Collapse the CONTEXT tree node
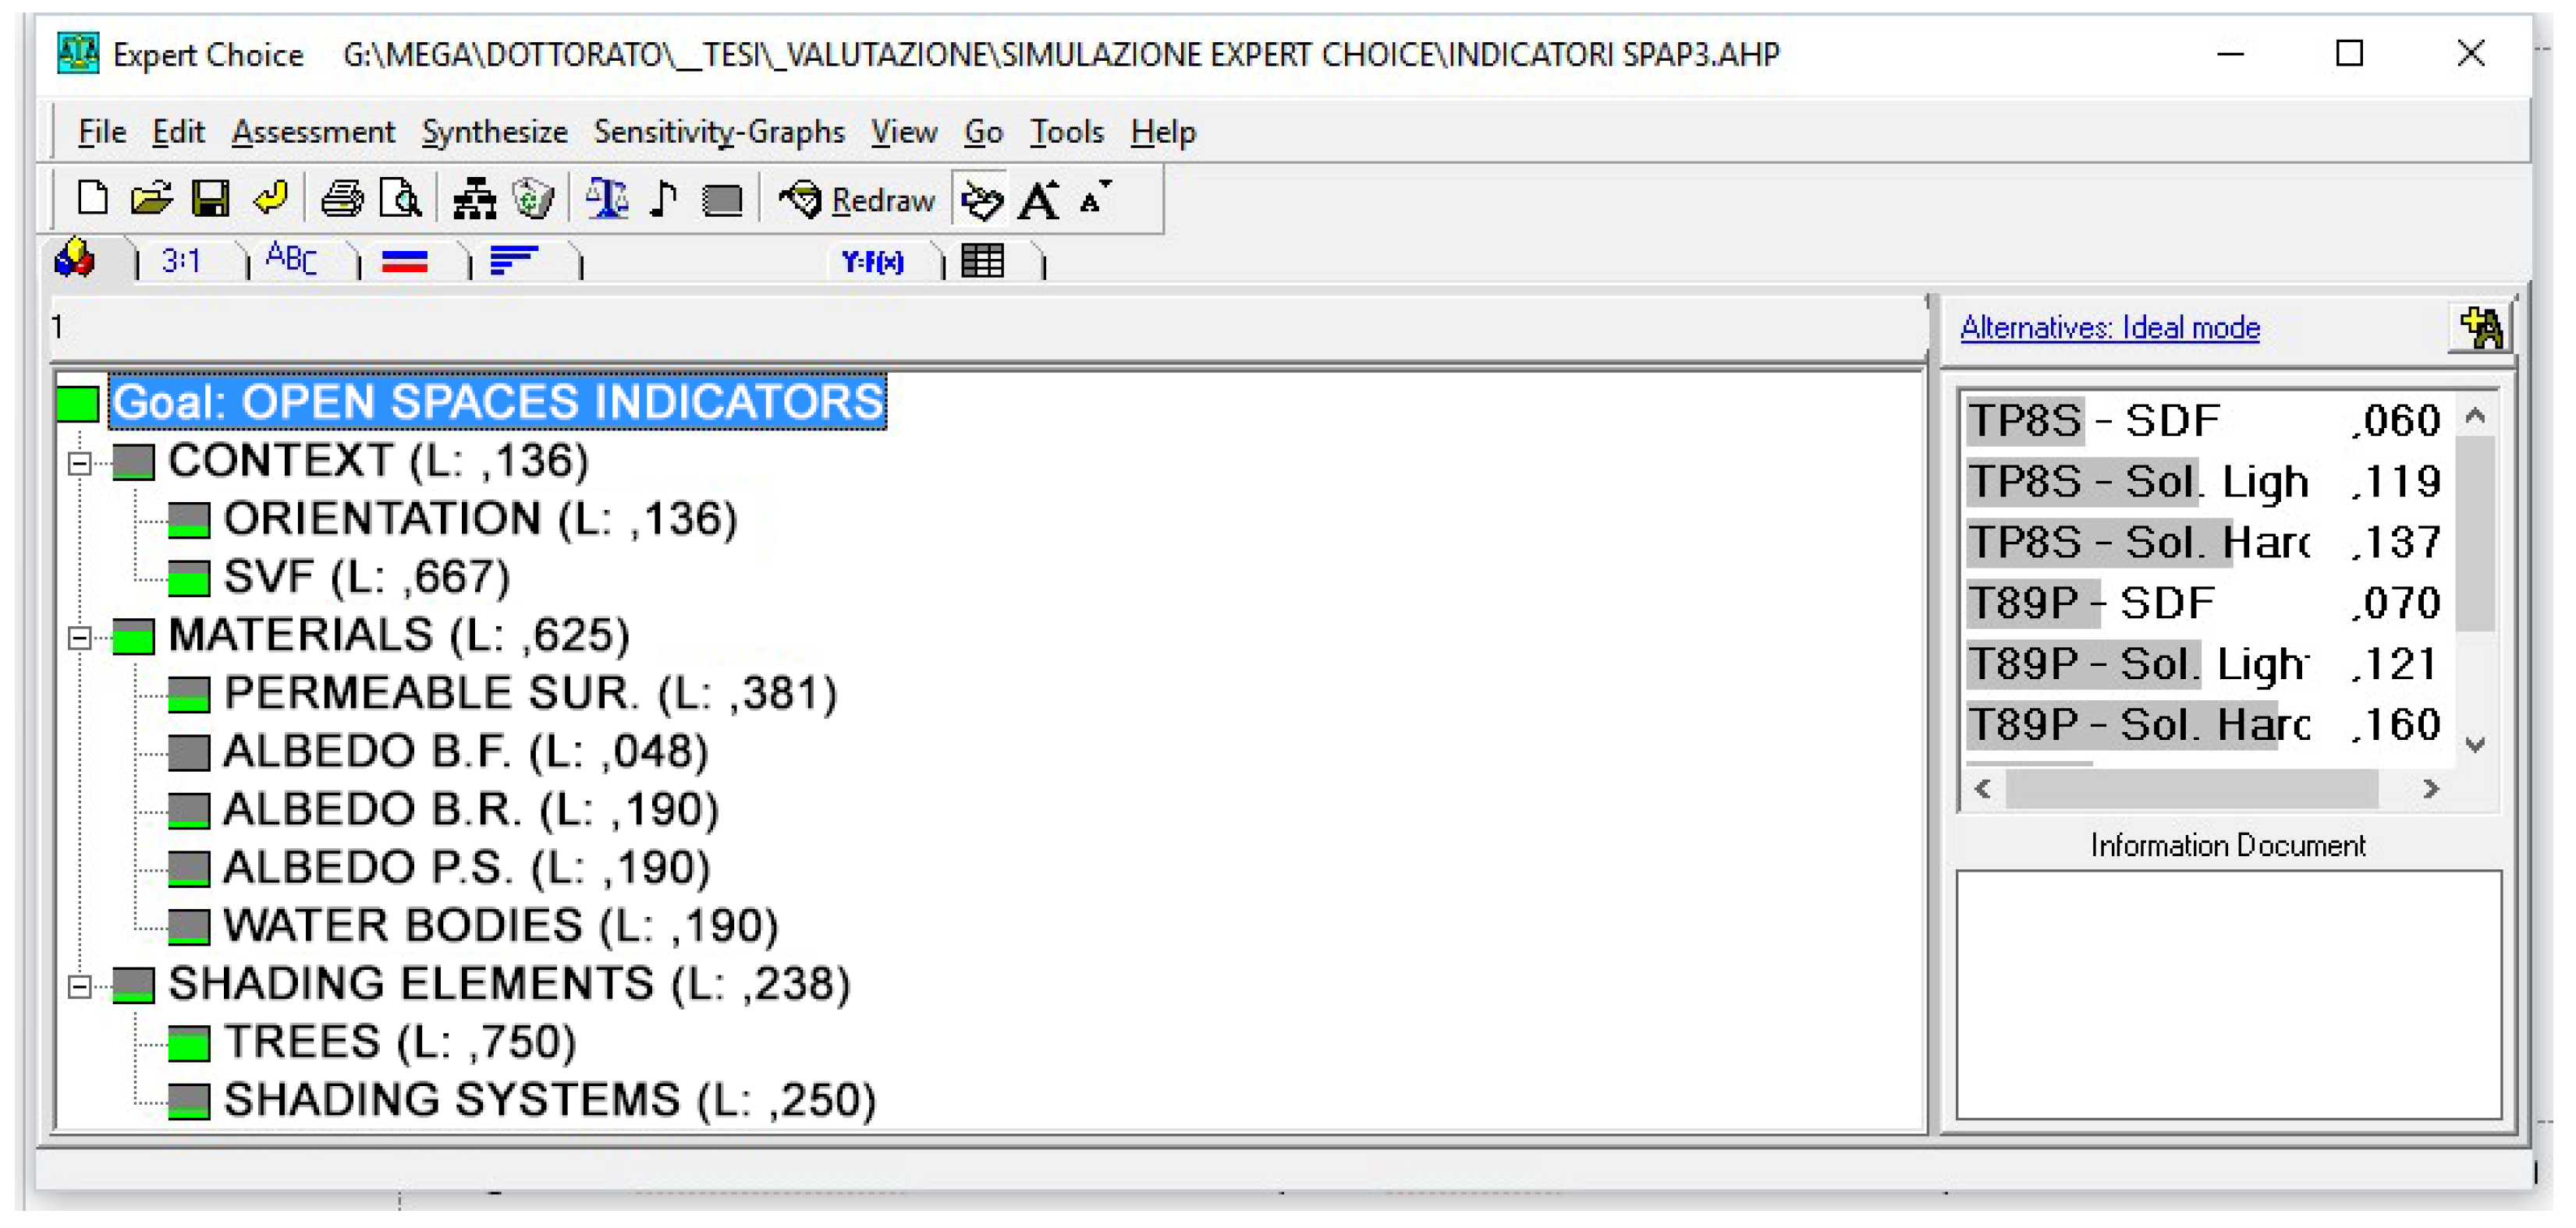 coord(80,462)
